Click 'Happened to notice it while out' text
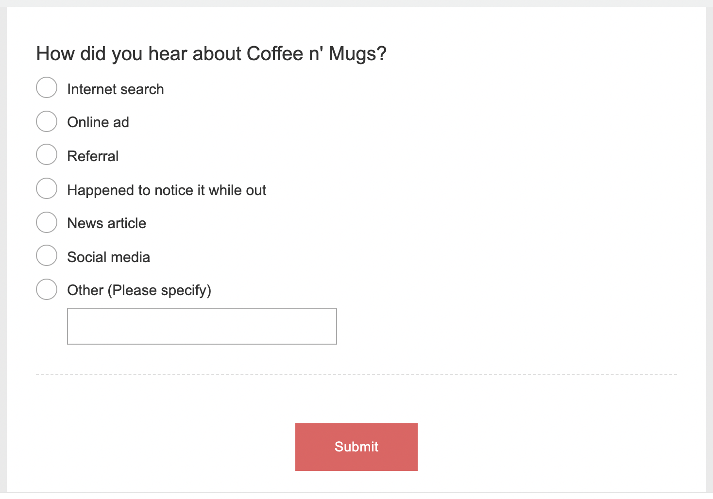 [167, 190]
